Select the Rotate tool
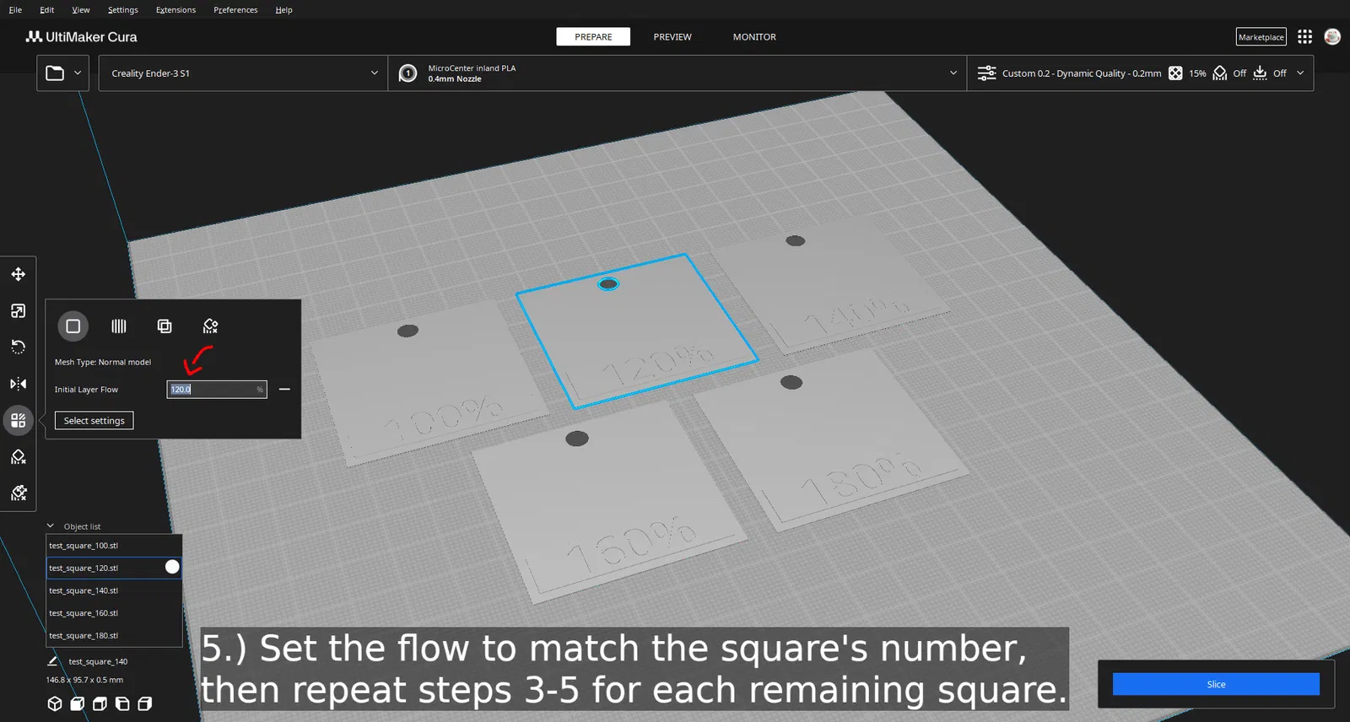1350x722 pixels. pyautogui.click(x=18, y=347)
